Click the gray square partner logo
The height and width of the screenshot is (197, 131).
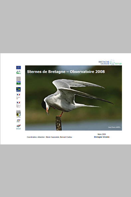click(18, 79)
